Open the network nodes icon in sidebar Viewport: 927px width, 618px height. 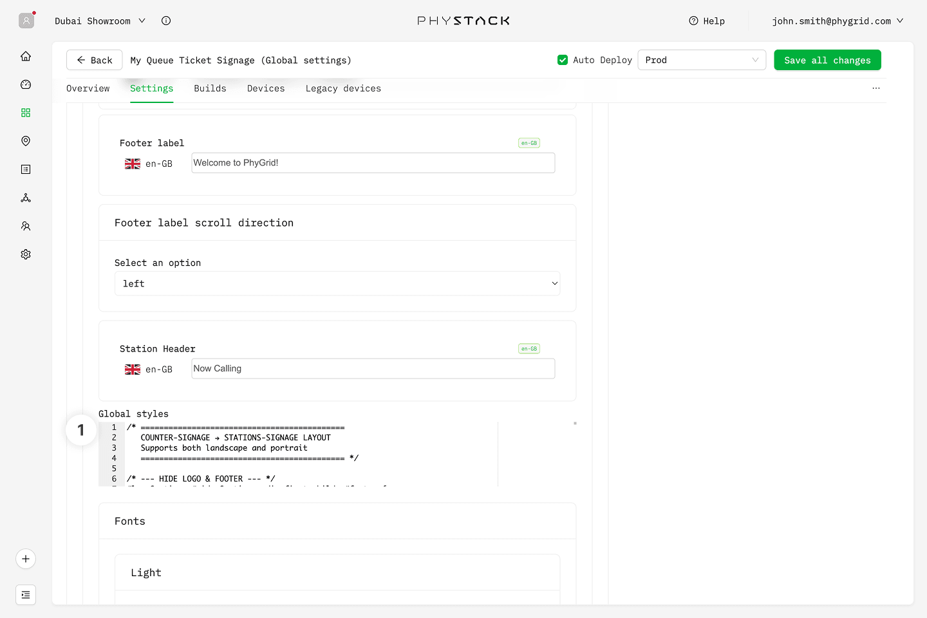[26, 198]
